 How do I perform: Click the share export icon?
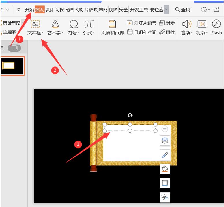point(216,10)
